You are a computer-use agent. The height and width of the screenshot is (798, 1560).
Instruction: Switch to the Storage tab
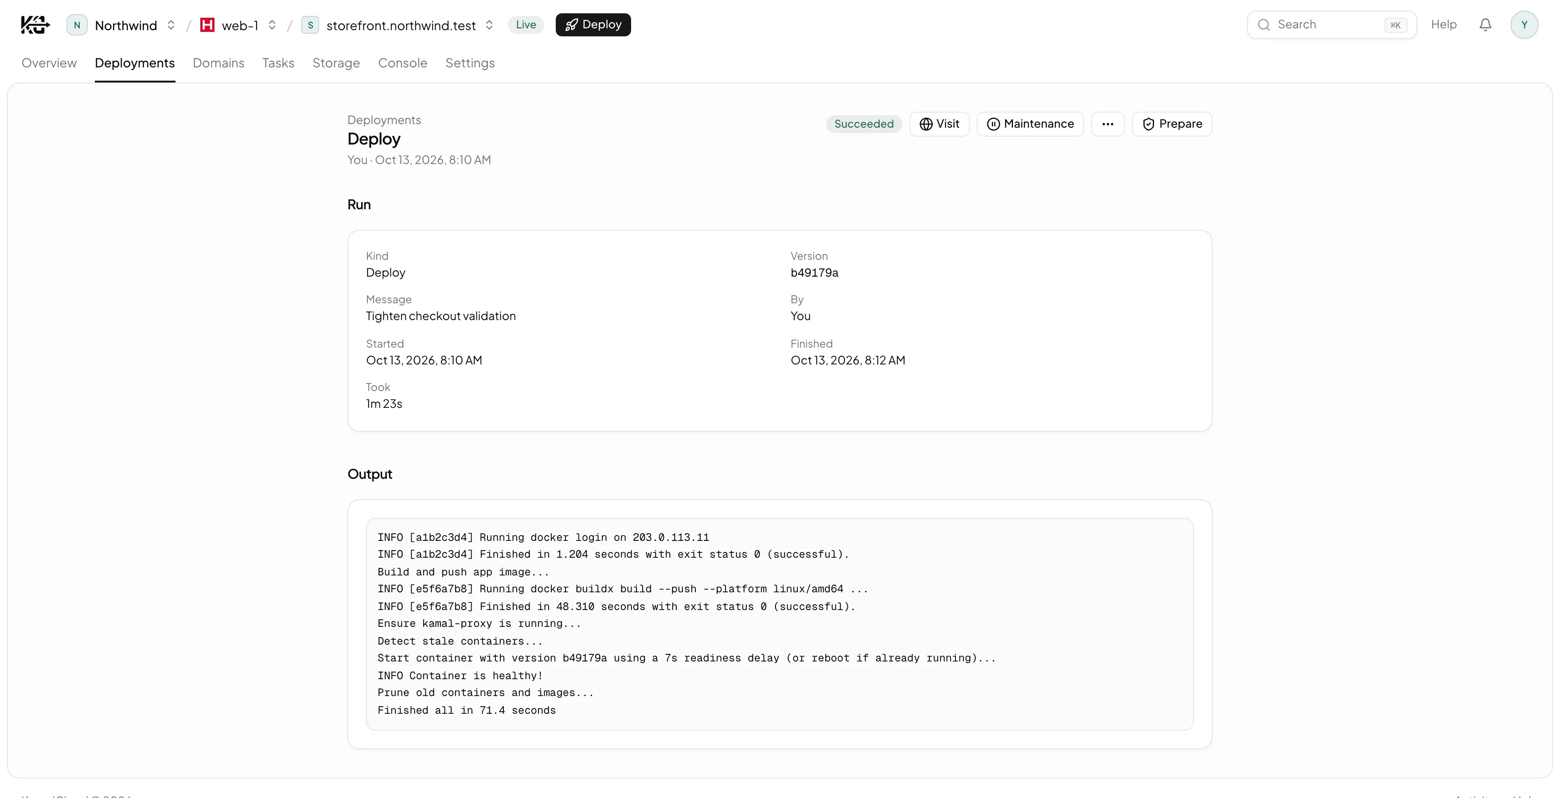336,63
